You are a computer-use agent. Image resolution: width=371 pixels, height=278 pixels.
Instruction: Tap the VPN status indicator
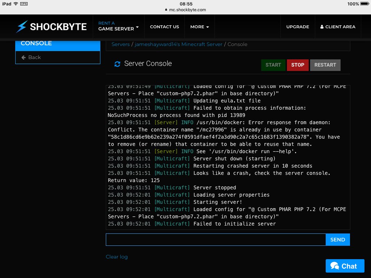[24, 4]
